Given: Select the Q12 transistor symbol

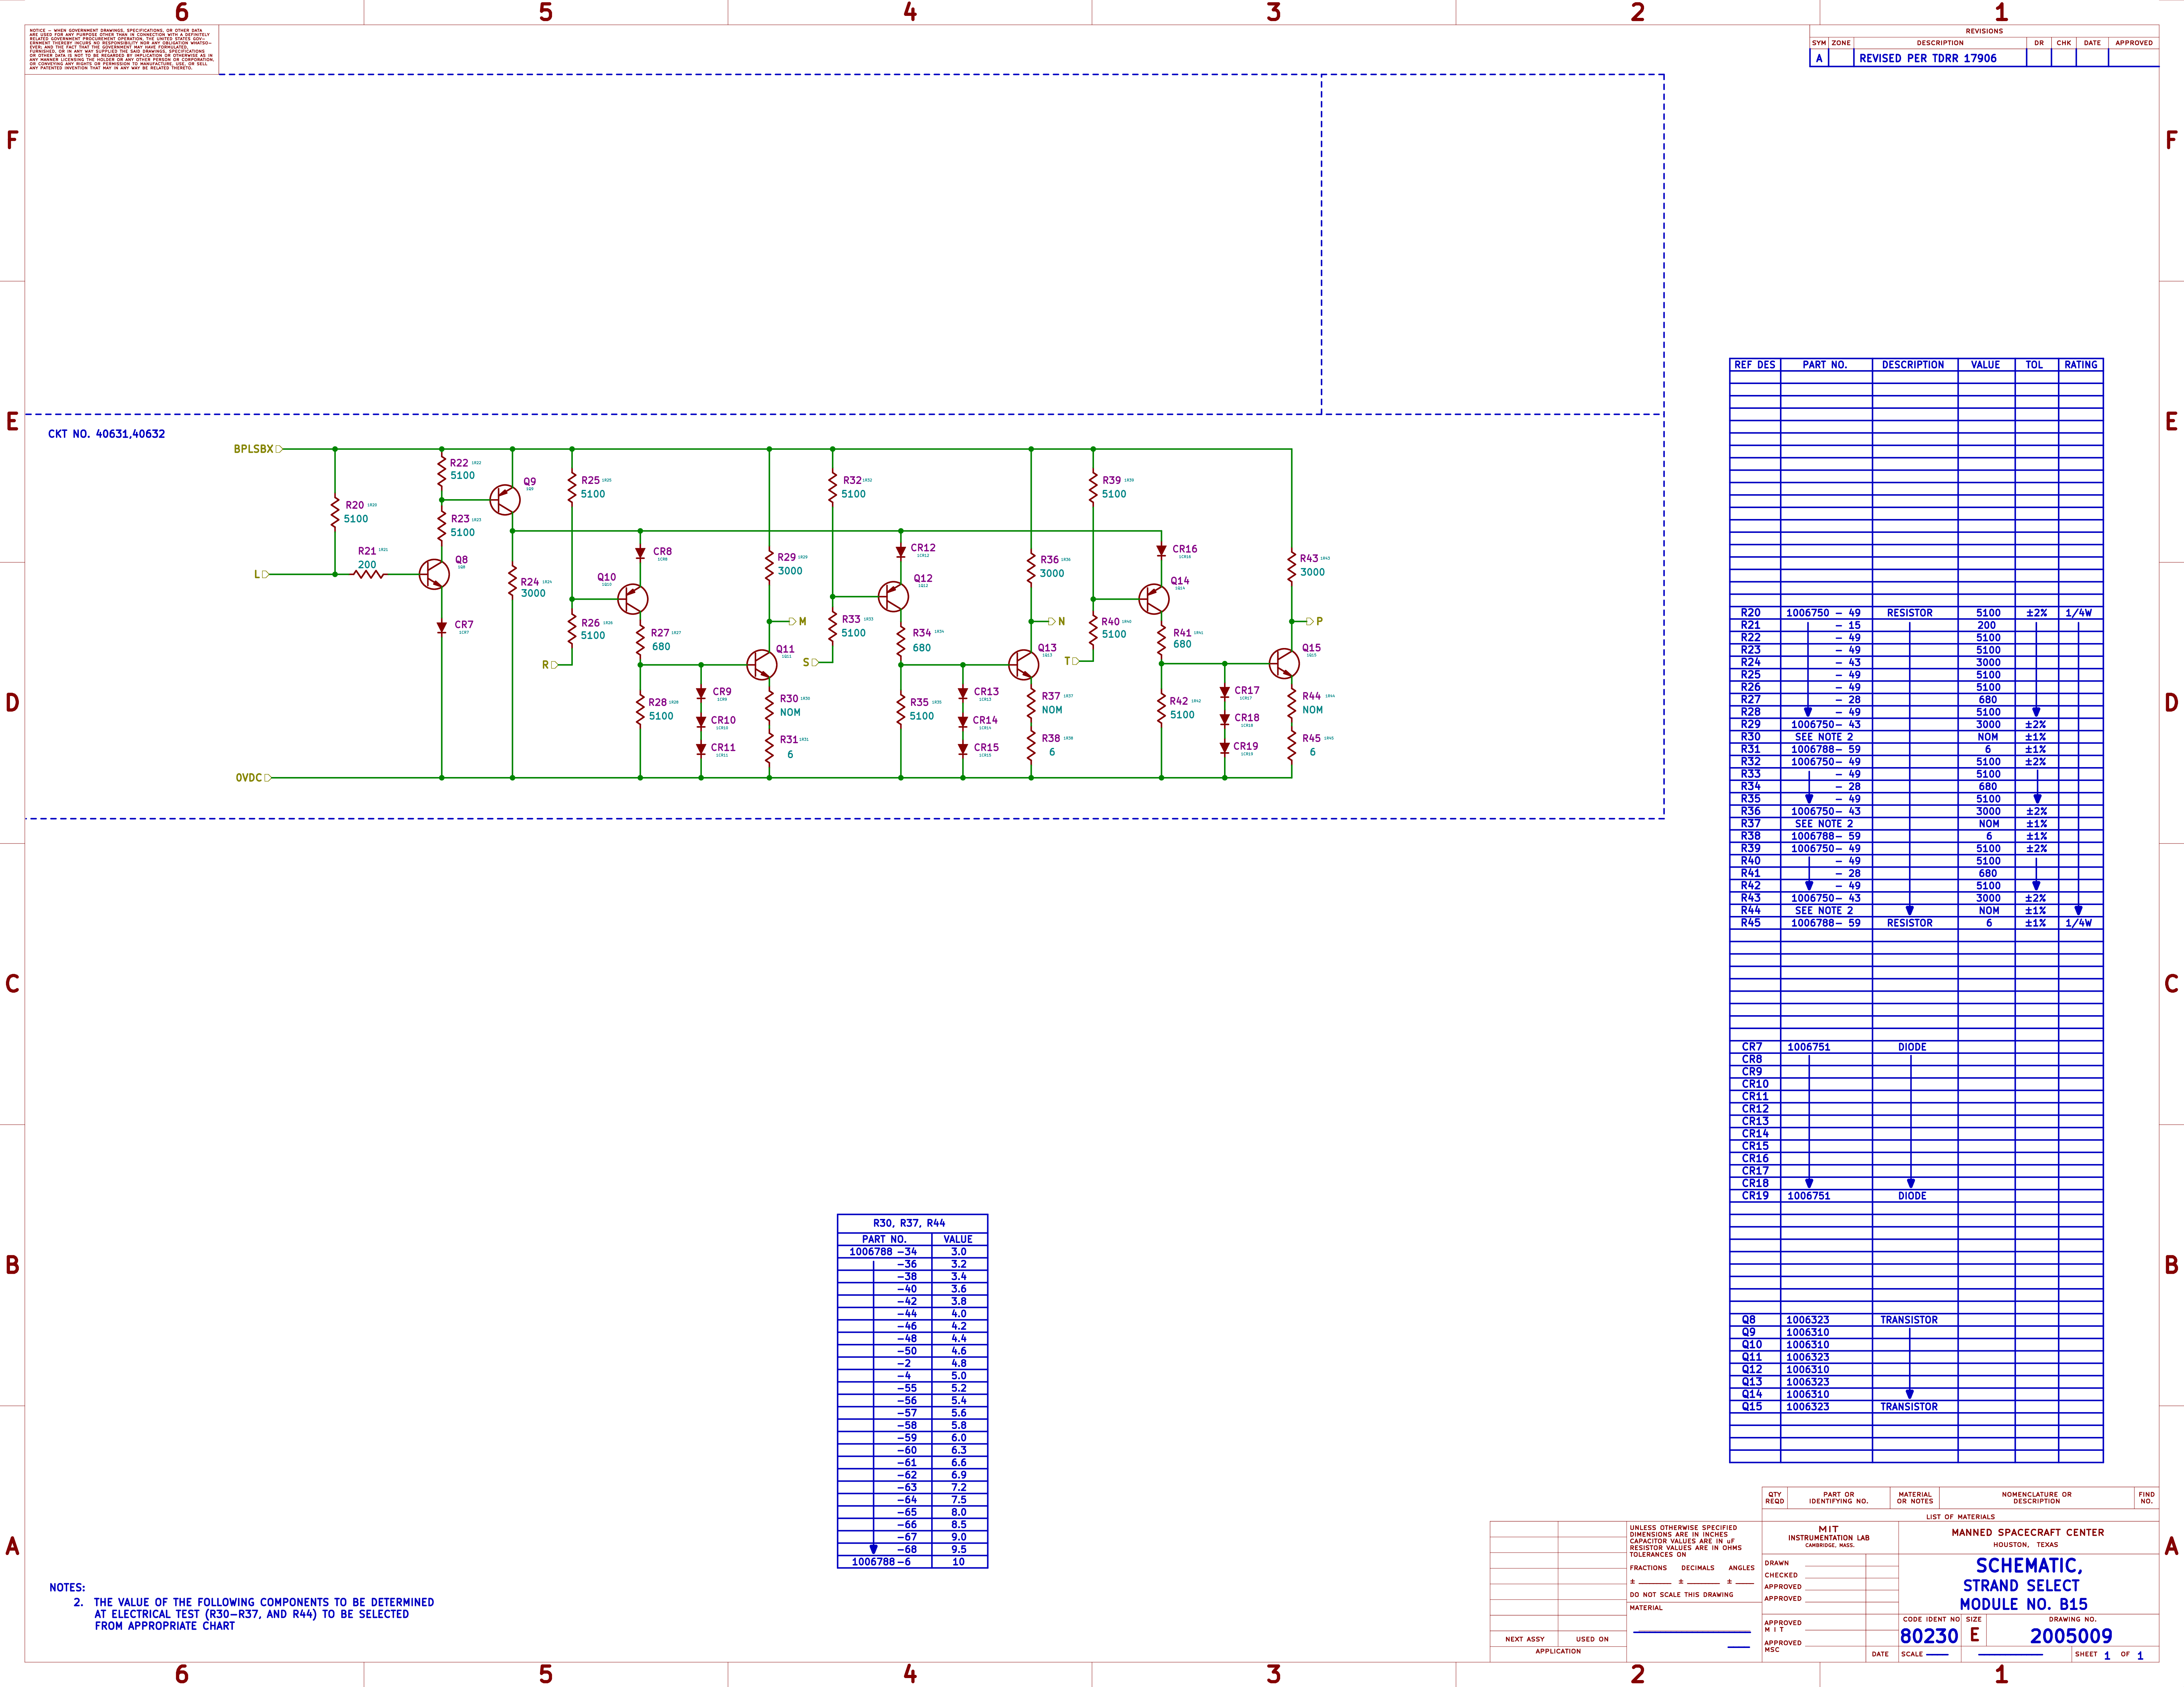Looking at the screenshot, I should coord(894,597).
